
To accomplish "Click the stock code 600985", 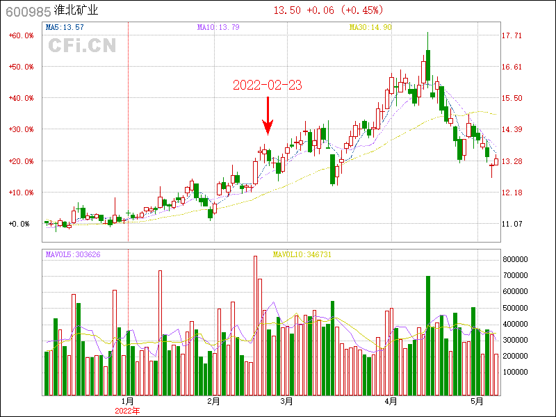I will coord(26,11).
